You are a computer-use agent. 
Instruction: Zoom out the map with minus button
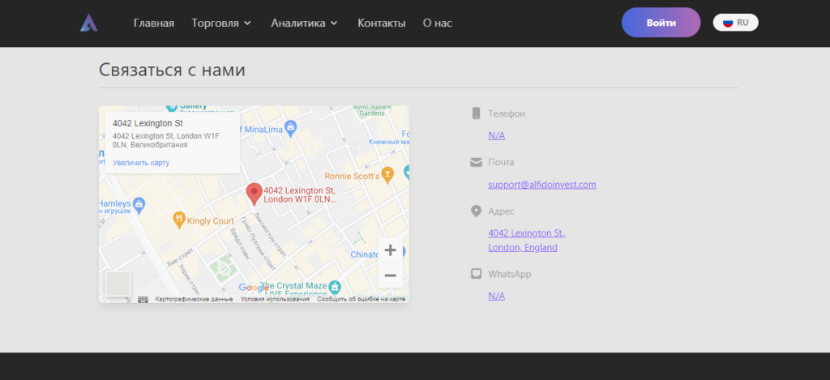pos(390,275)
